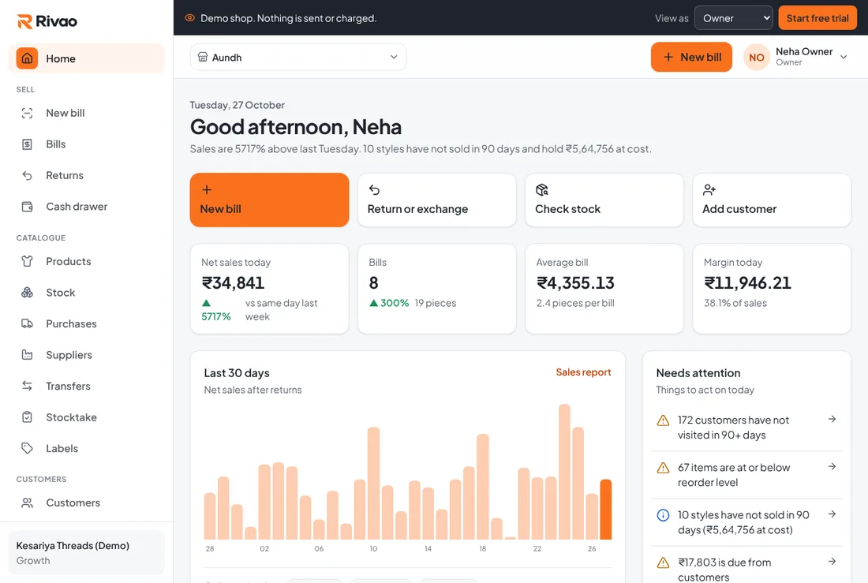Click arrow next to 67 items reorder alert

[x=832, y=467]
